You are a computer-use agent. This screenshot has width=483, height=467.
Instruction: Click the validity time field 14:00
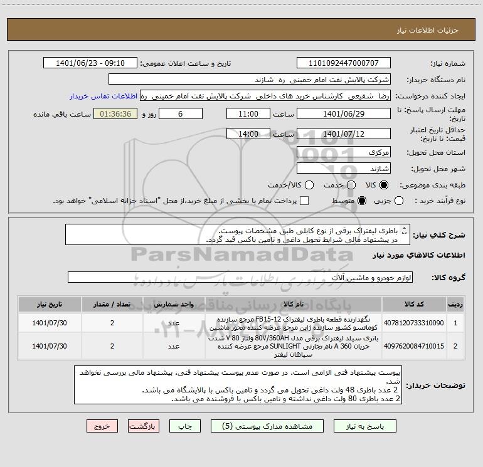[x=248, y=134]
